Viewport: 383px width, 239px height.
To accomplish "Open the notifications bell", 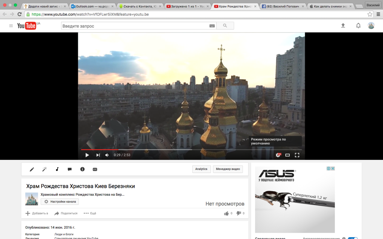I will point(358,25).
